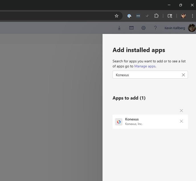The image size is (196, 181).
Task: Click the Konexus, Inc. publisher text
Action: [134, 124]
